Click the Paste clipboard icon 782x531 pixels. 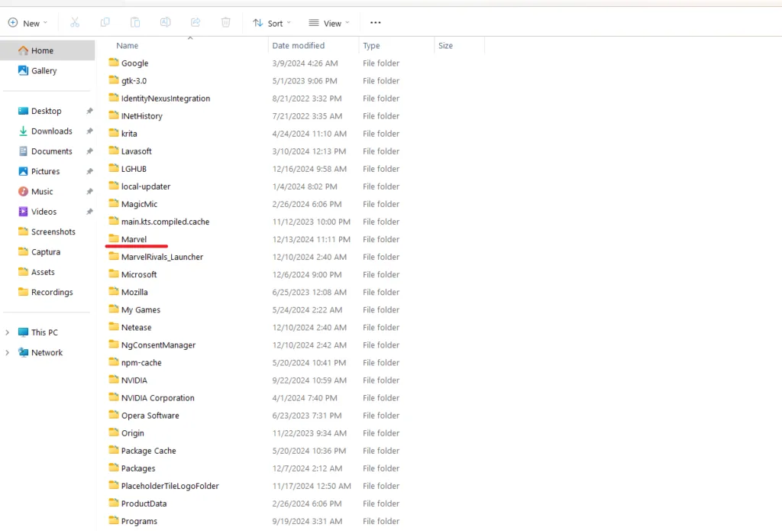tap(135, 22)
